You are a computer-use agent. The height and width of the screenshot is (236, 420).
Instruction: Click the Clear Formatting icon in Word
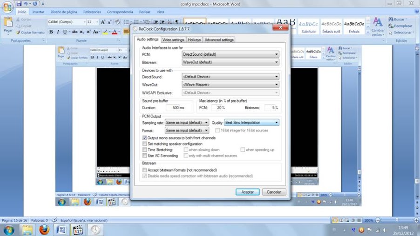pos(117,22)
